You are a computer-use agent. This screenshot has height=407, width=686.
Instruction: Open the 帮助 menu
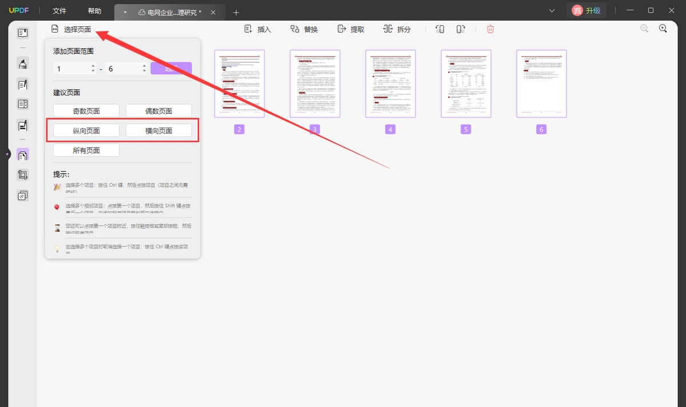click(x=95, y=11)
